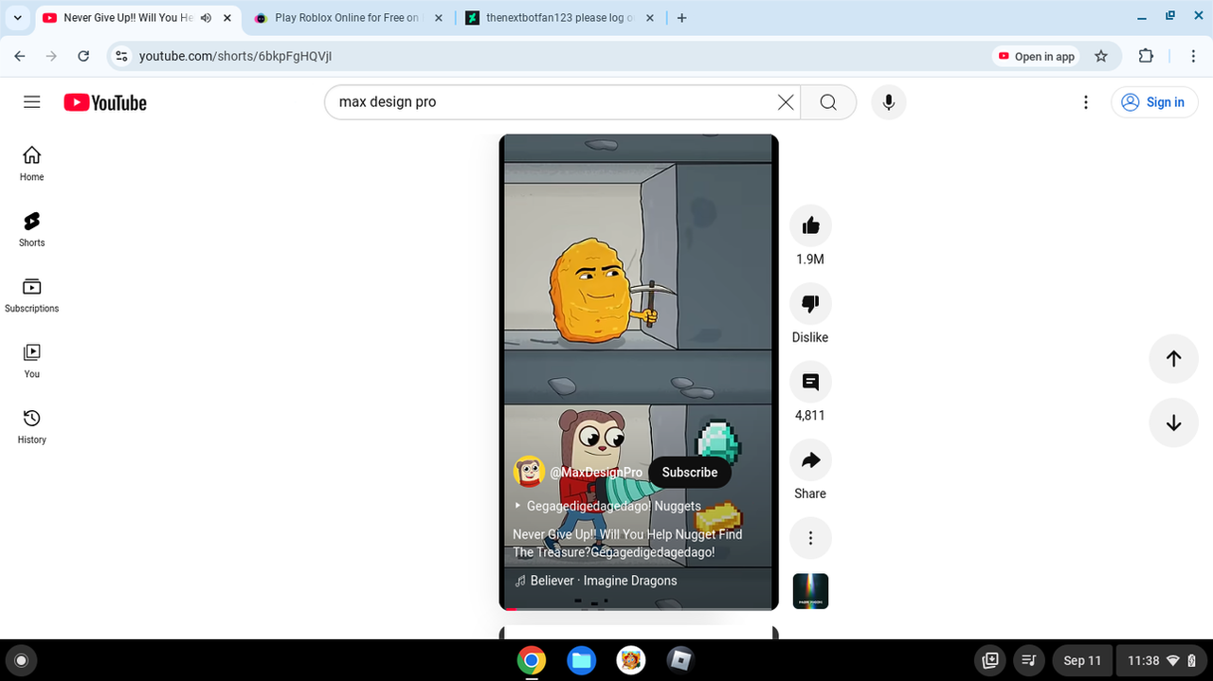The height and width of the screenshot is (681, 1213).
Task: Open Home in the left sidebar
Action: pyautogui.click(x=32, y=164)
